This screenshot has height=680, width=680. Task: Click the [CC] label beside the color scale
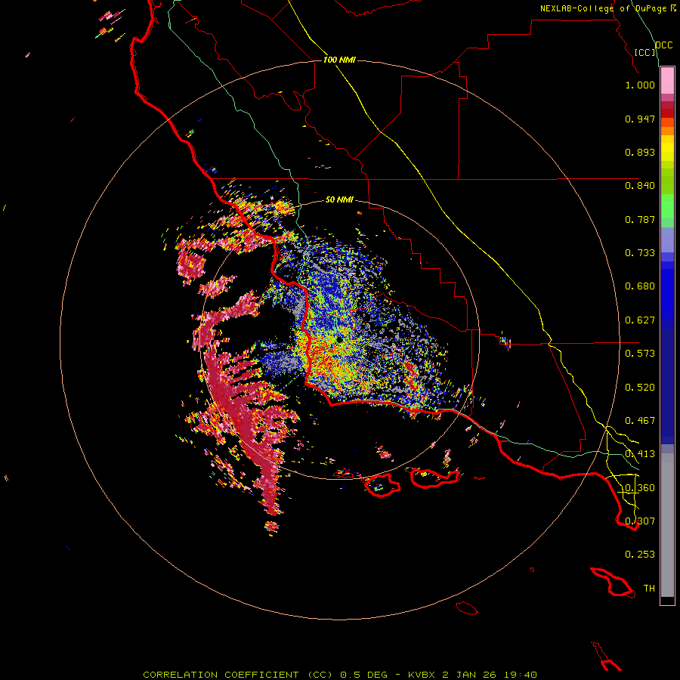coord(645,52)
